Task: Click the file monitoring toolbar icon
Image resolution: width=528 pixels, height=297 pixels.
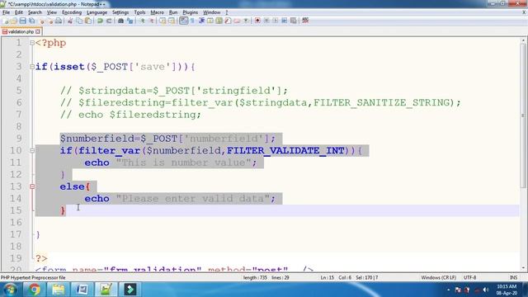Action: (x=246, y=21)
